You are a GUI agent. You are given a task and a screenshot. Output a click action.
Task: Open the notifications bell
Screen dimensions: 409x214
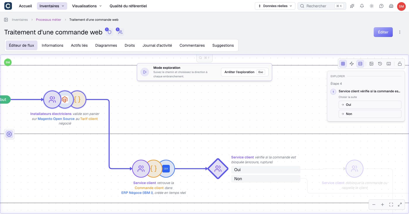tap(362, 6)
